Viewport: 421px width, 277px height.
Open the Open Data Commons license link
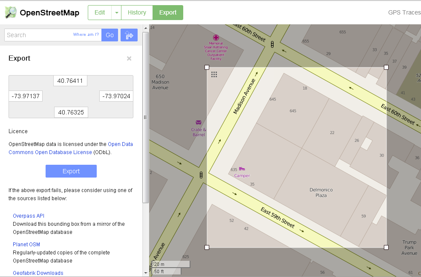coord(71,148)
